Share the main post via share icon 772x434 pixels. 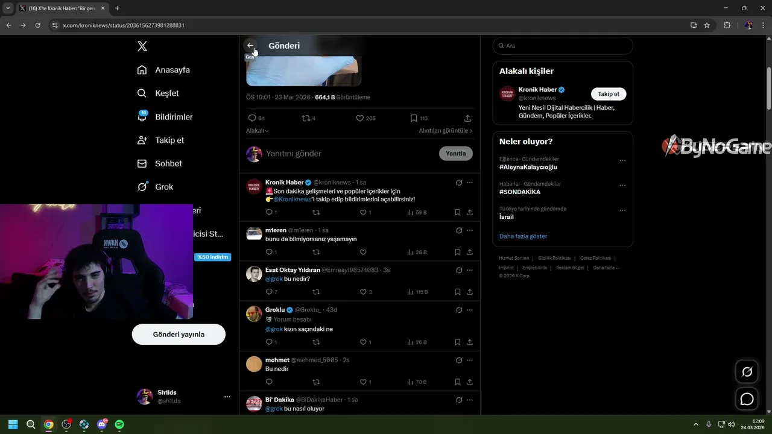coord(467,118)
